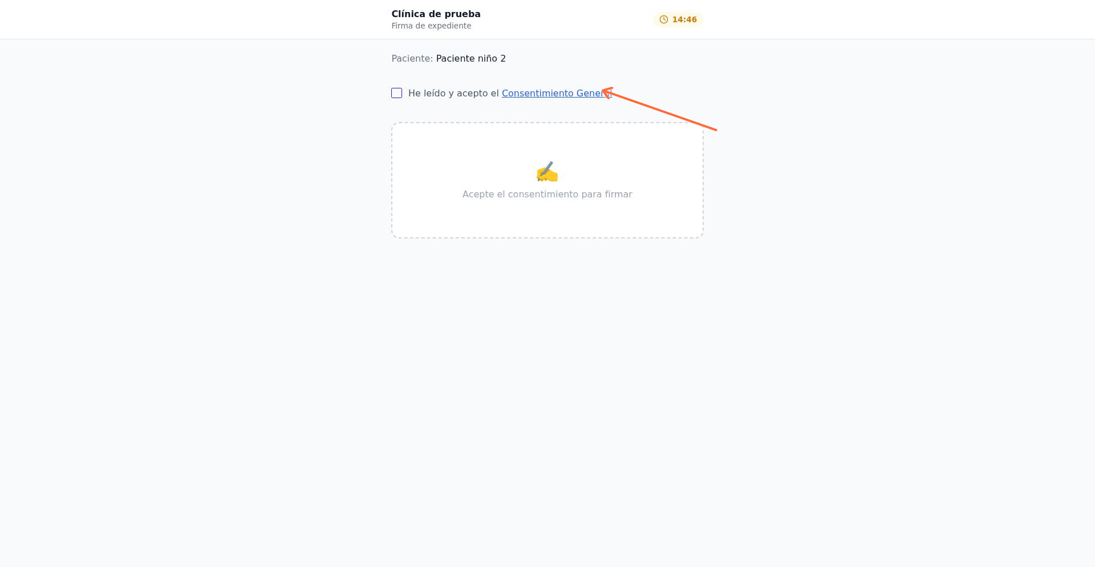Click the 'Paciente:' label text
This screenshot has height=567, width=1095.
point(411,58)
